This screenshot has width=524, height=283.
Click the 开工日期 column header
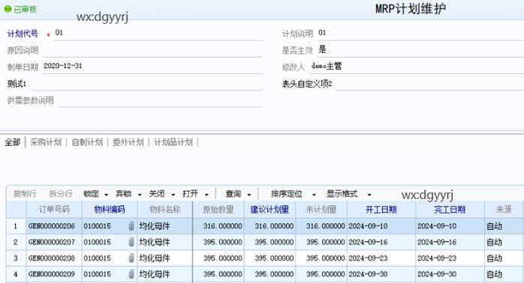click(381, 210)
